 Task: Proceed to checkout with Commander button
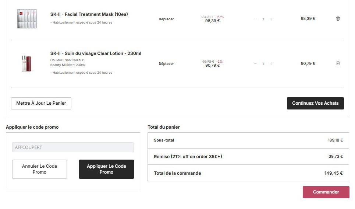pyautogui.click(x=326, y=192)
